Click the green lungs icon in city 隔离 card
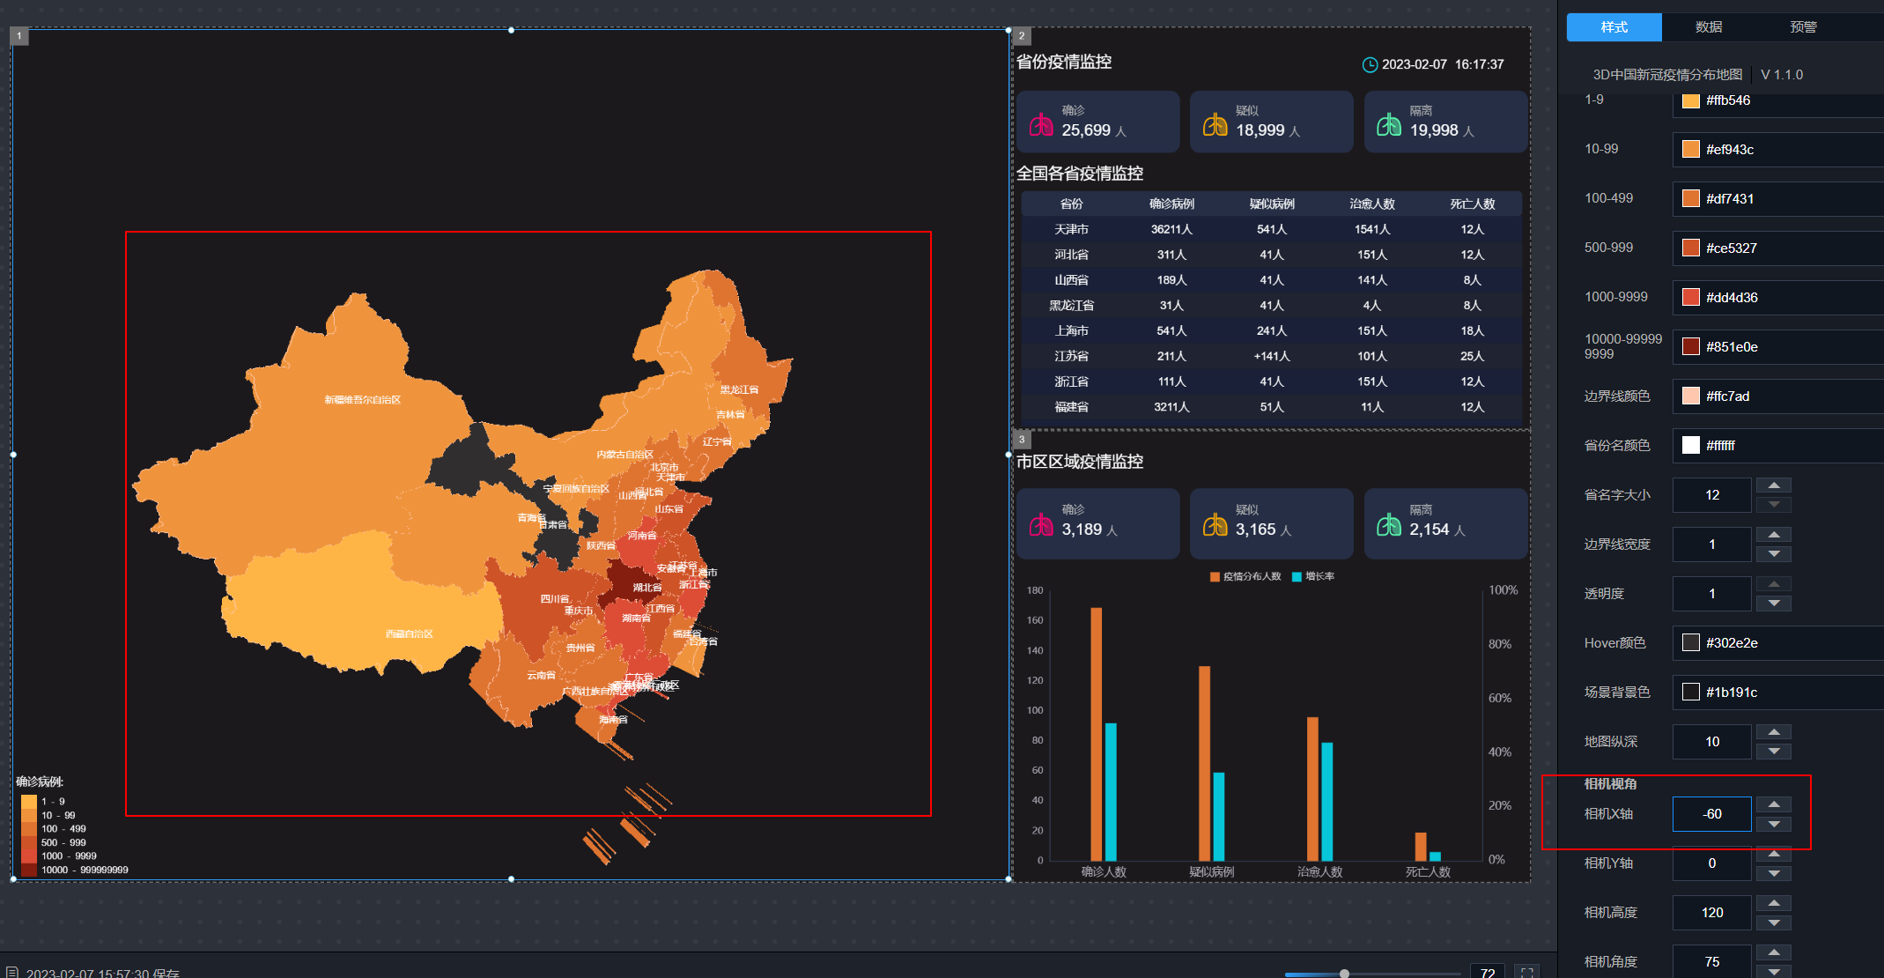 pos(1389,524)
